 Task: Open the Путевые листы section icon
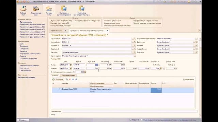[49, 11]
